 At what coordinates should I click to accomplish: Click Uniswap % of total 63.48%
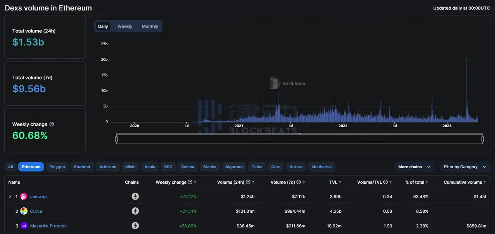point(420,196)
